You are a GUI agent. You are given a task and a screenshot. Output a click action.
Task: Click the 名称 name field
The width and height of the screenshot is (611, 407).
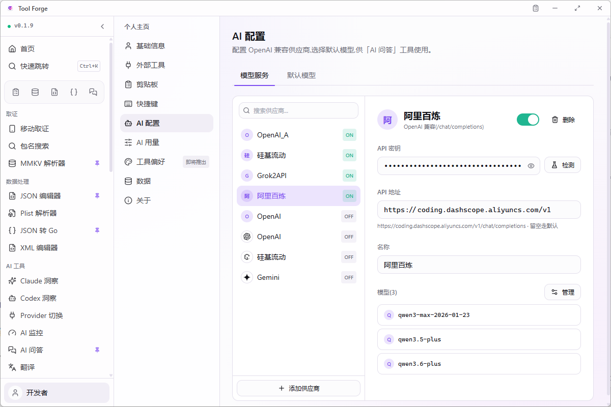pos(479,265)
